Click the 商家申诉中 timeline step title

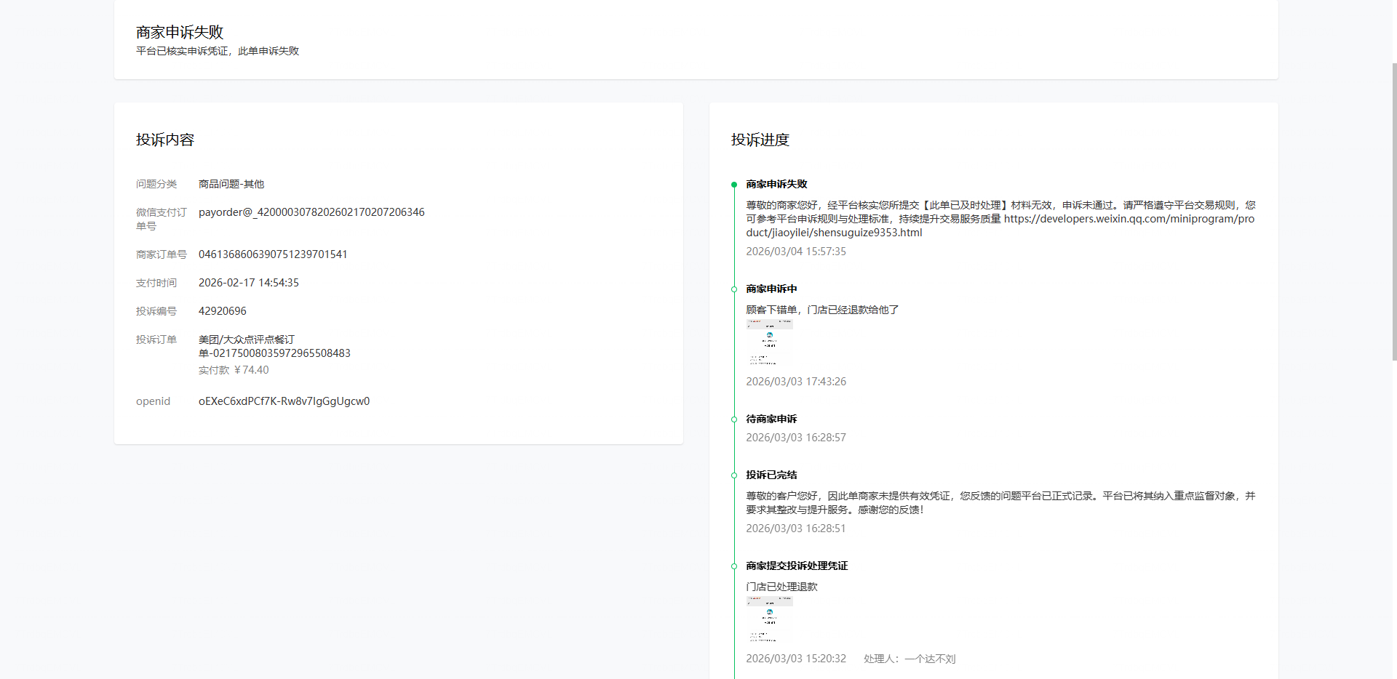click(771, 289)
